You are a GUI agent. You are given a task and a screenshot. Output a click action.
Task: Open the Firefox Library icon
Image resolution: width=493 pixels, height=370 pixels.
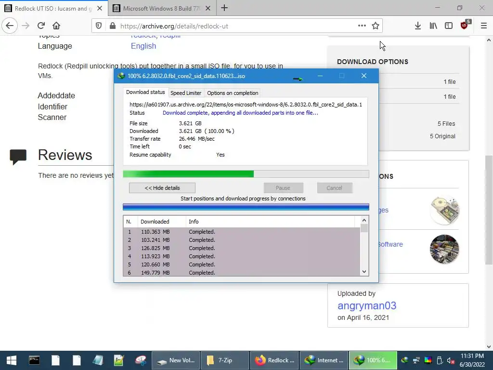(433, 26)
